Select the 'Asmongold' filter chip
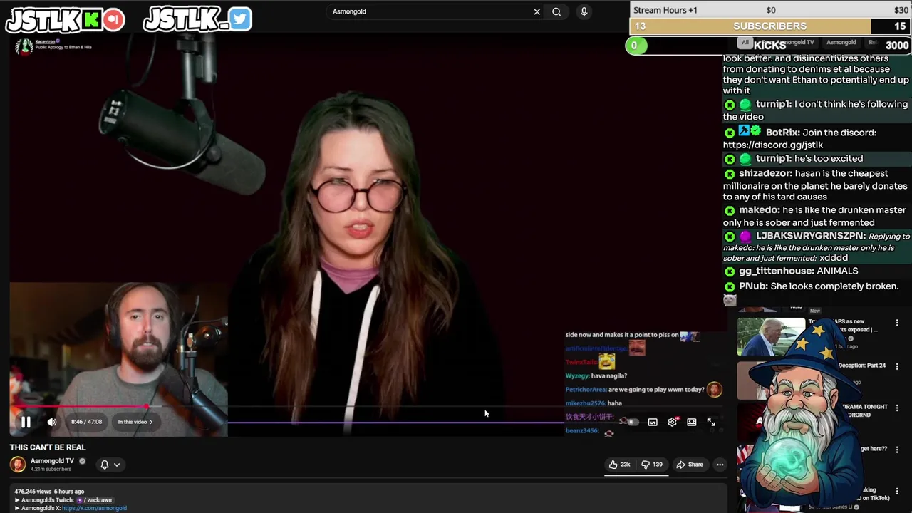The image size is (912, 513). click(x=841, y=42)
